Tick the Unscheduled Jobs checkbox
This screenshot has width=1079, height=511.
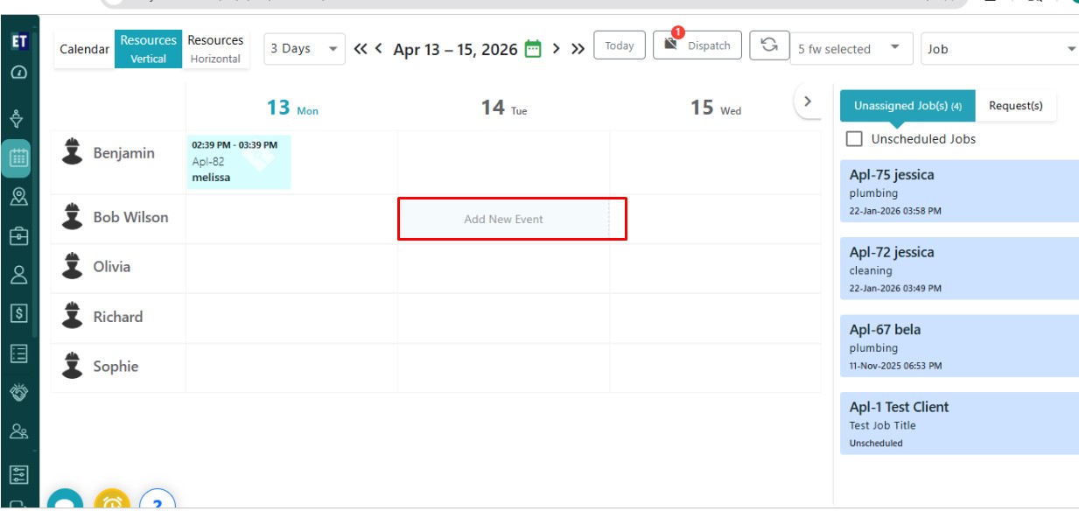tap(855, 139)
